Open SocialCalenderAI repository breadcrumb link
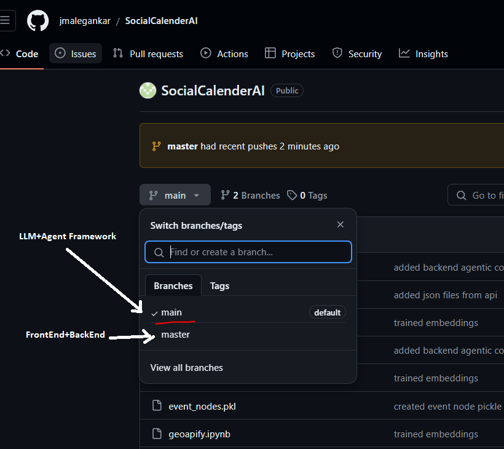Viewport: 504px width, 449px height. pos(162,21)
